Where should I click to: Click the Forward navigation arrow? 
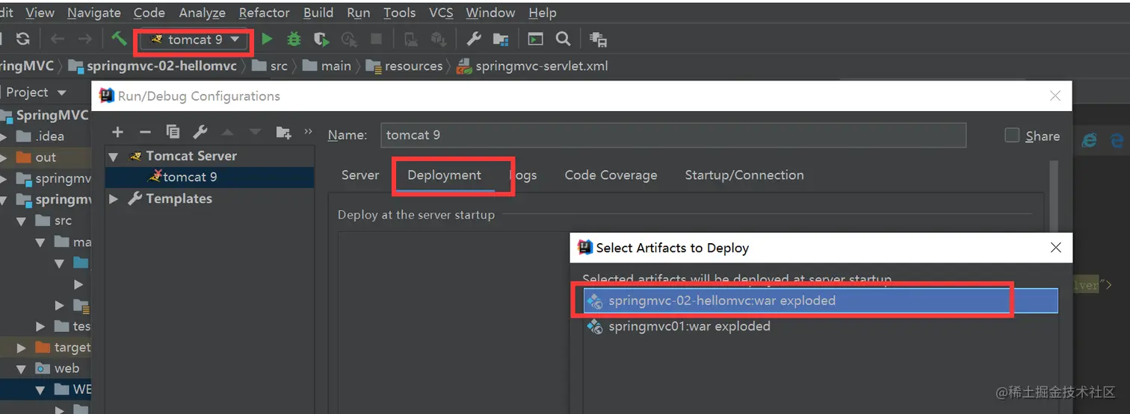tap(85, 39)
